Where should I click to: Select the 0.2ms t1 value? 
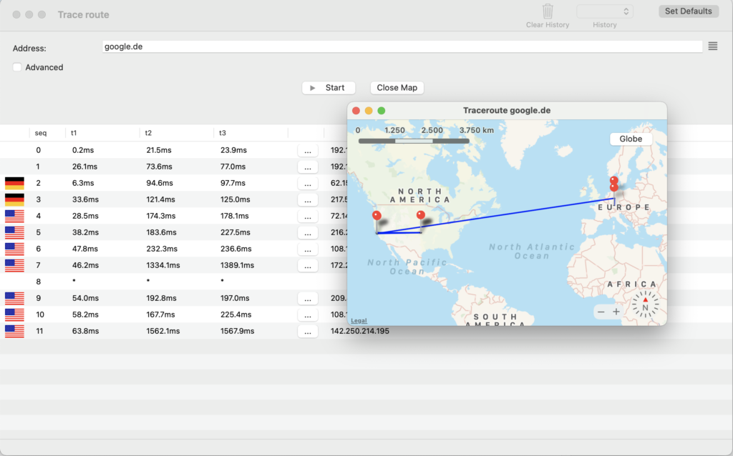point(83,150)
